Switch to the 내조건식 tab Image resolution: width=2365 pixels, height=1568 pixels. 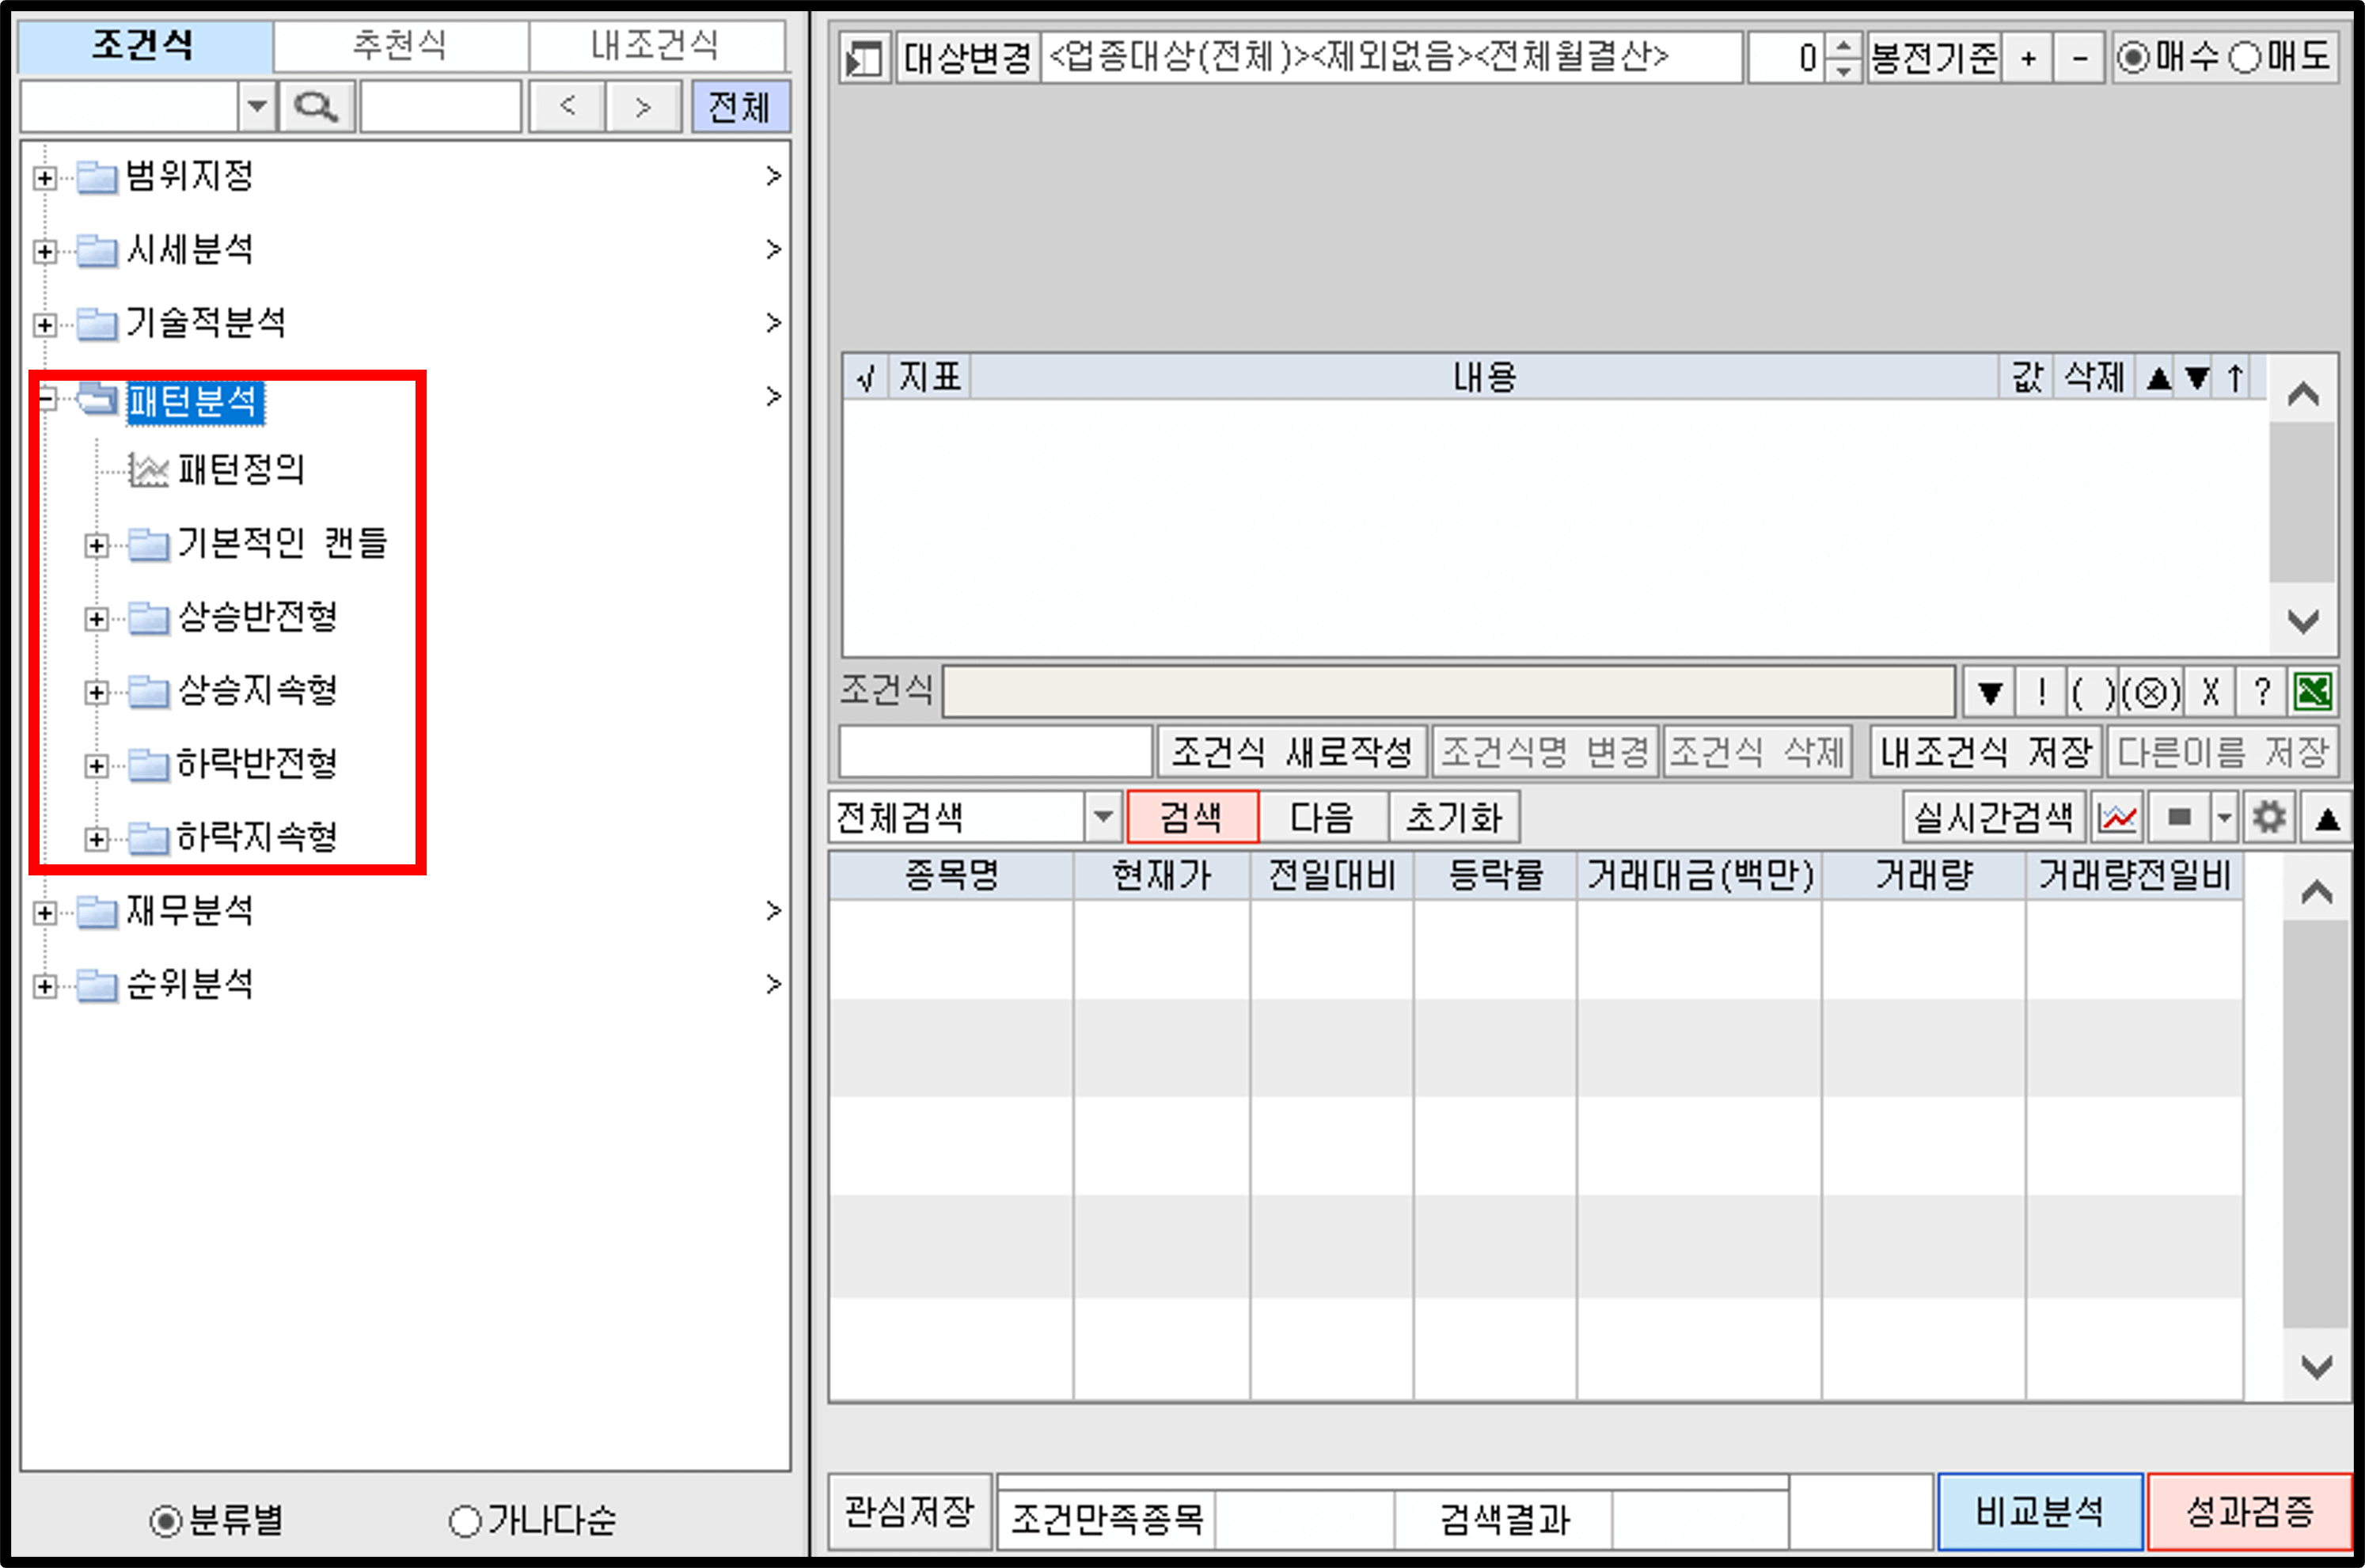(655, 45)
